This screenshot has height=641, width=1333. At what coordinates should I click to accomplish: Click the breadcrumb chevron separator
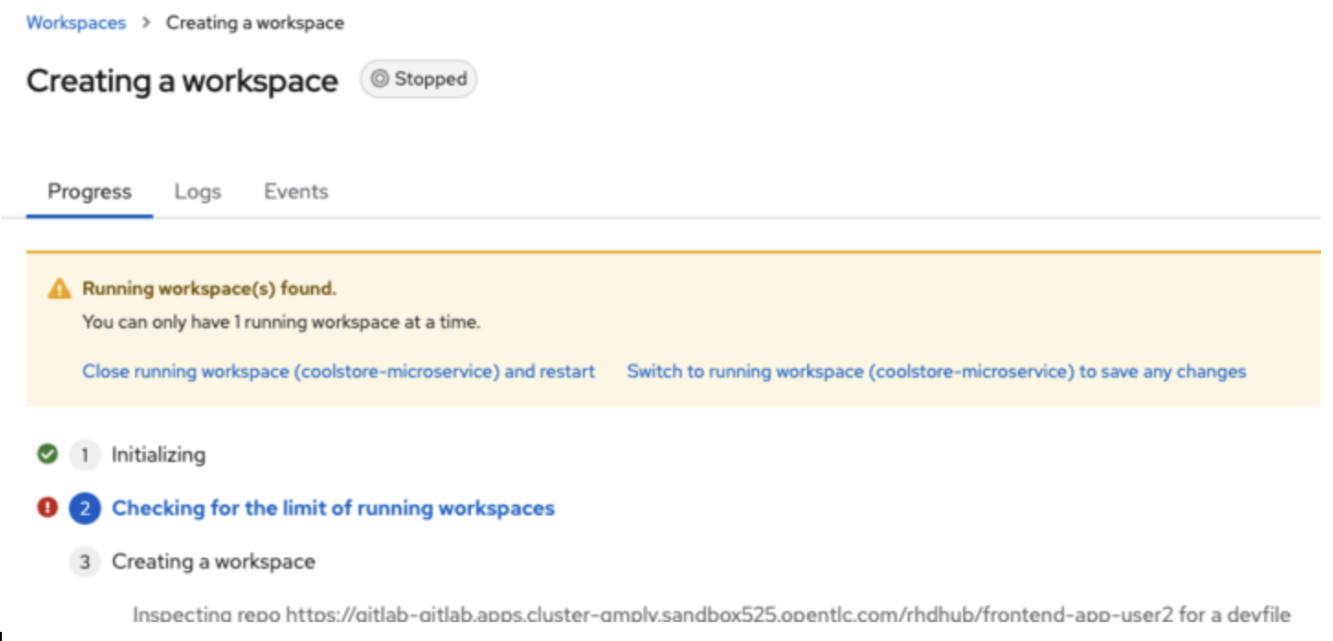[146, 23]
